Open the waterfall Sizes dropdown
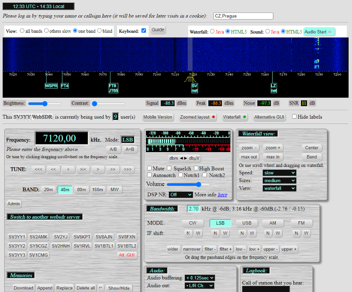Viewport: 352px width, 292px height. [279, 181]
